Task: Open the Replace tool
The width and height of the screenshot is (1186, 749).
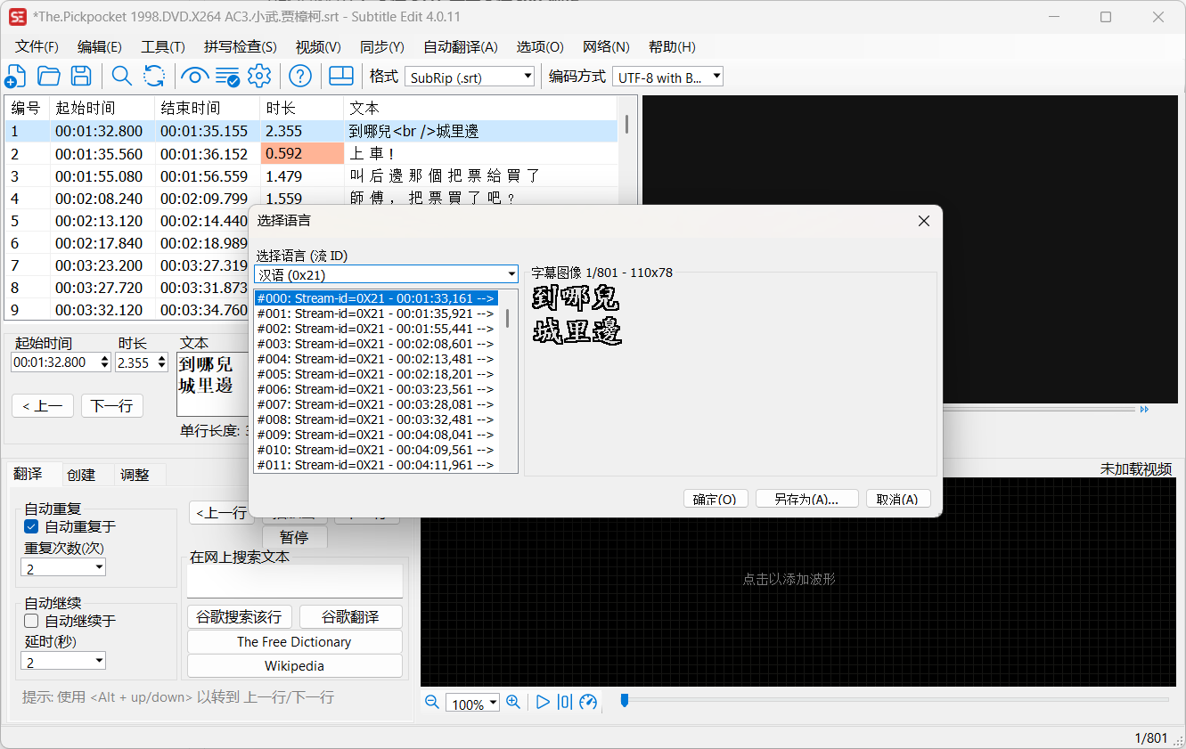Action: pos(154,76)
